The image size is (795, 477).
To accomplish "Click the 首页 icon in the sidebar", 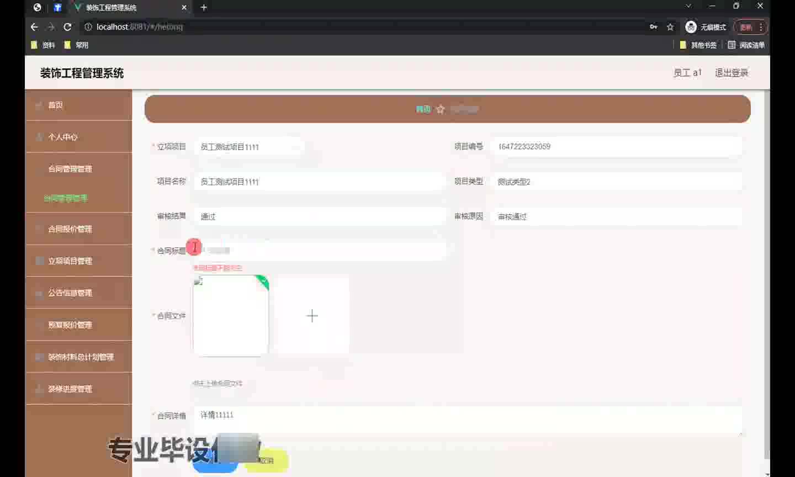I will pyautogui.click(x=39, y=105).
